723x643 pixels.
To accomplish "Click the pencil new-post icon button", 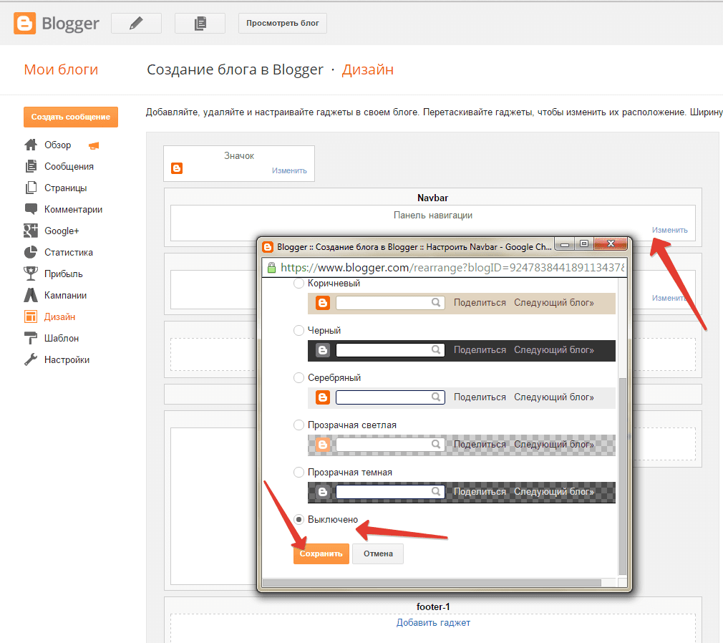I will [x=136, y=23].
